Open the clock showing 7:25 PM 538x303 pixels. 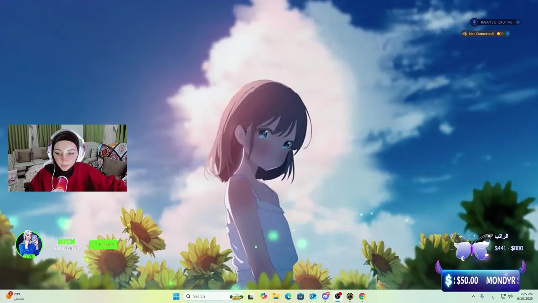pyautogui.click(x=526, y=296)
